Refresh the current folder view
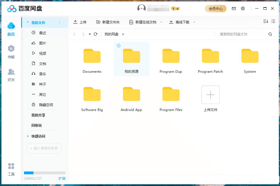The height and width of the screenshot is (186, 280). [96, 34]
